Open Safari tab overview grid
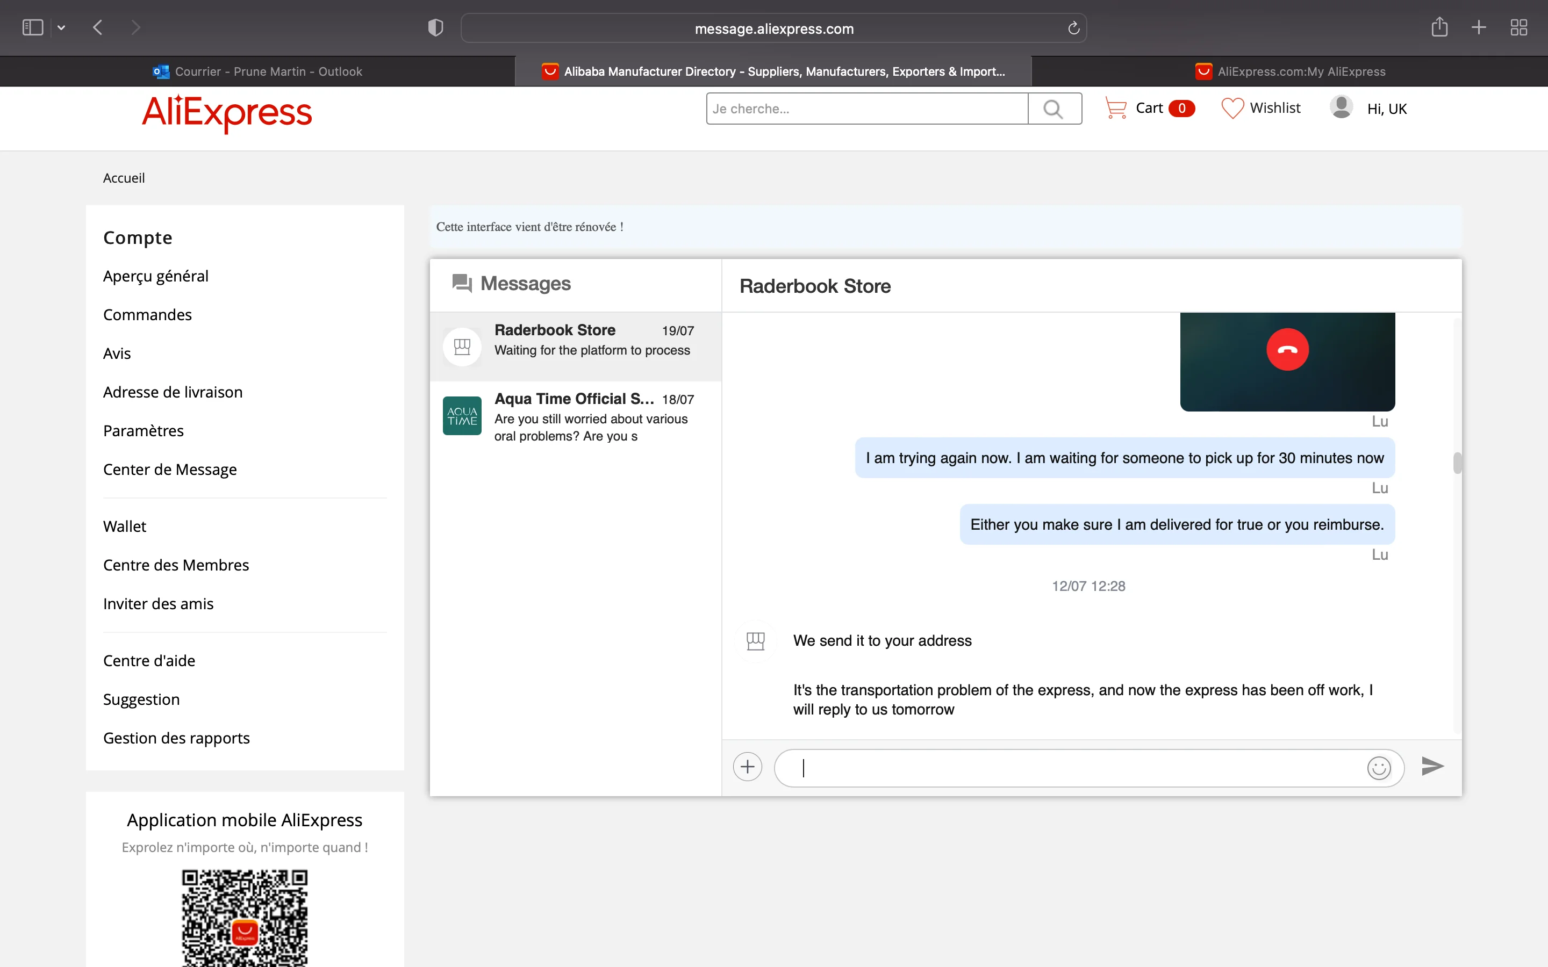 (x=1518, y=27)
